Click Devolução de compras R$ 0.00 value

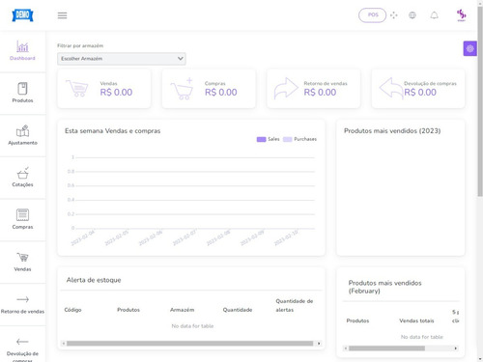point(420,93)
